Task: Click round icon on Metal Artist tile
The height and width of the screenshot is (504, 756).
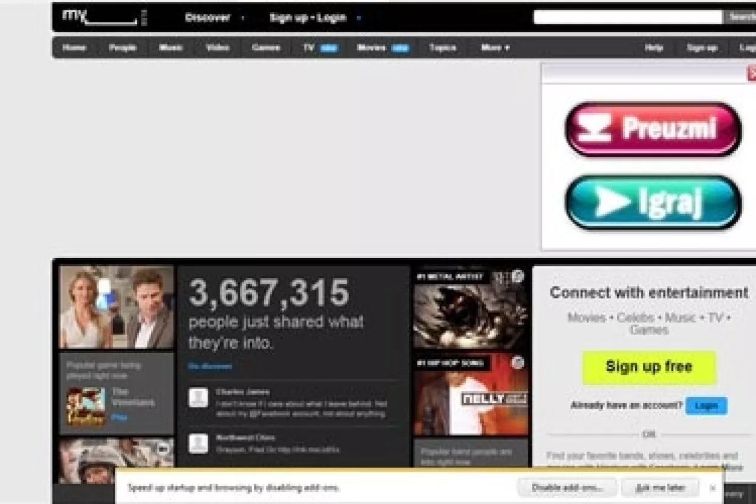Action: click(517, 276)
